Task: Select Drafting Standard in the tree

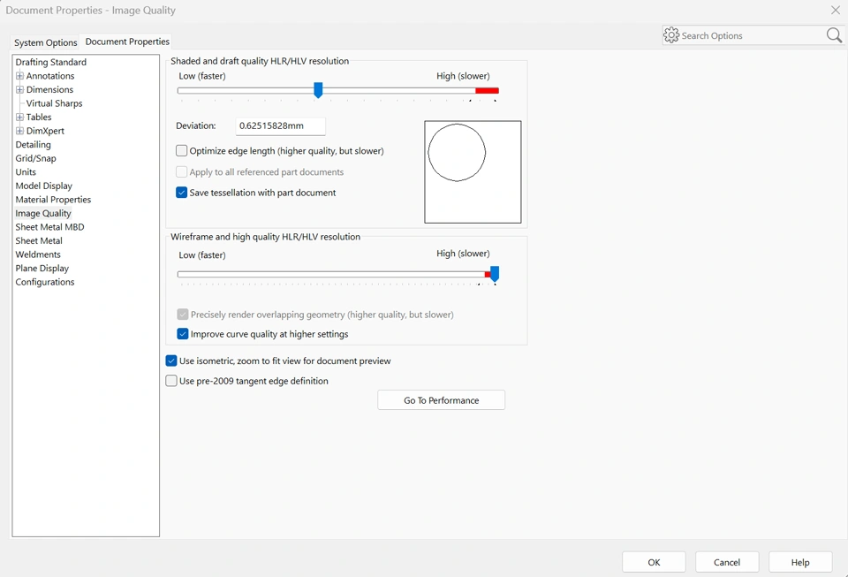Action: [51, 62]
